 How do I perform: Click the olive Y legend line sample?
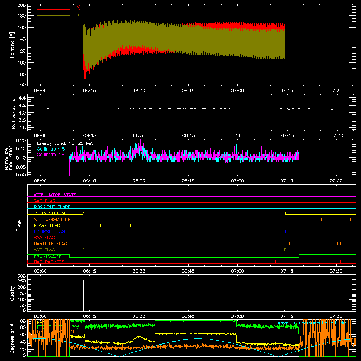[54, 16]
